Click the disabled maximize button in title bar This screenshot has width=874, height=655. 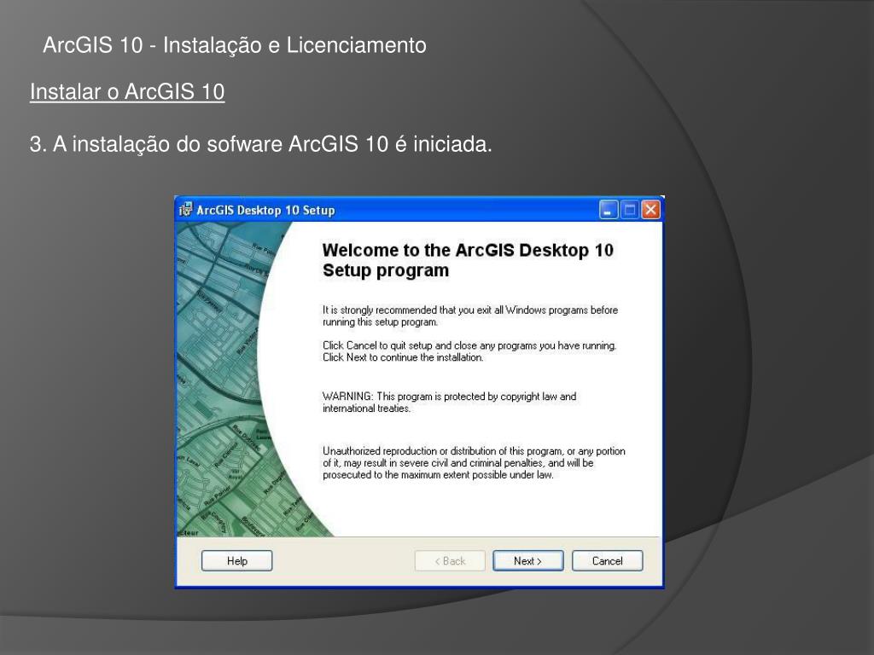630,210
